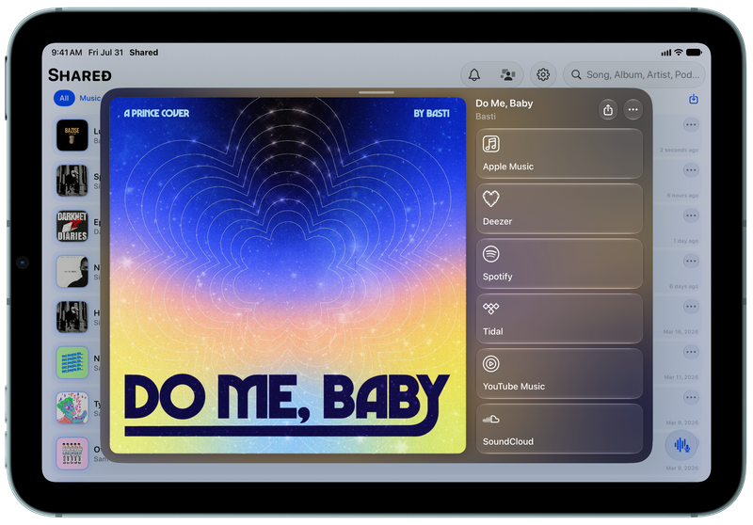
Task: Tap the music recognition microphone button
Action: [x=681, y=445]
